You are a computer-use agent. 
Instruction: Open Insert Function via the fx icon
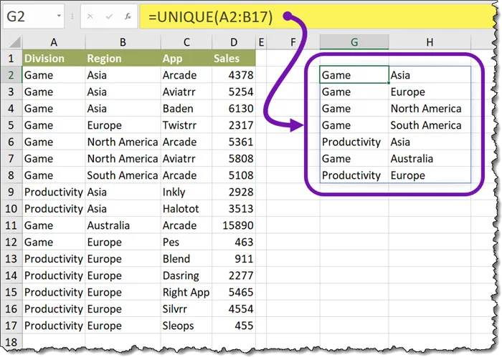[x=127, y=16]
